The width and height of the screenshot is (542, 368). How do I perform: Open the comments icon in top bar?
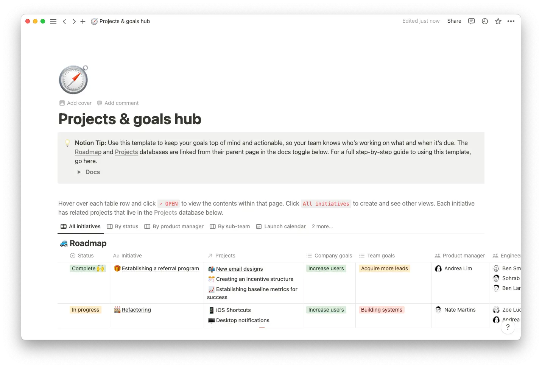click(471, 21)
